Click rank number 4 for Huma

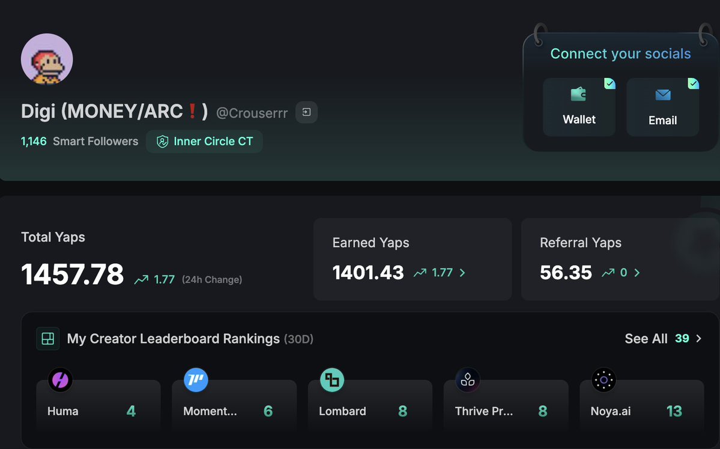[x=131, y=411]
